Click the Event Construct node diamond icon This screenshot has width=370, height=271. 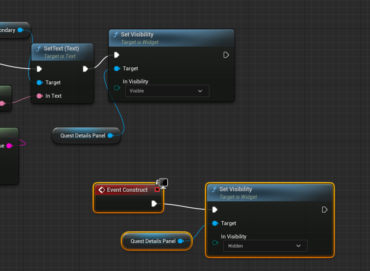click(x=102, y=190)
